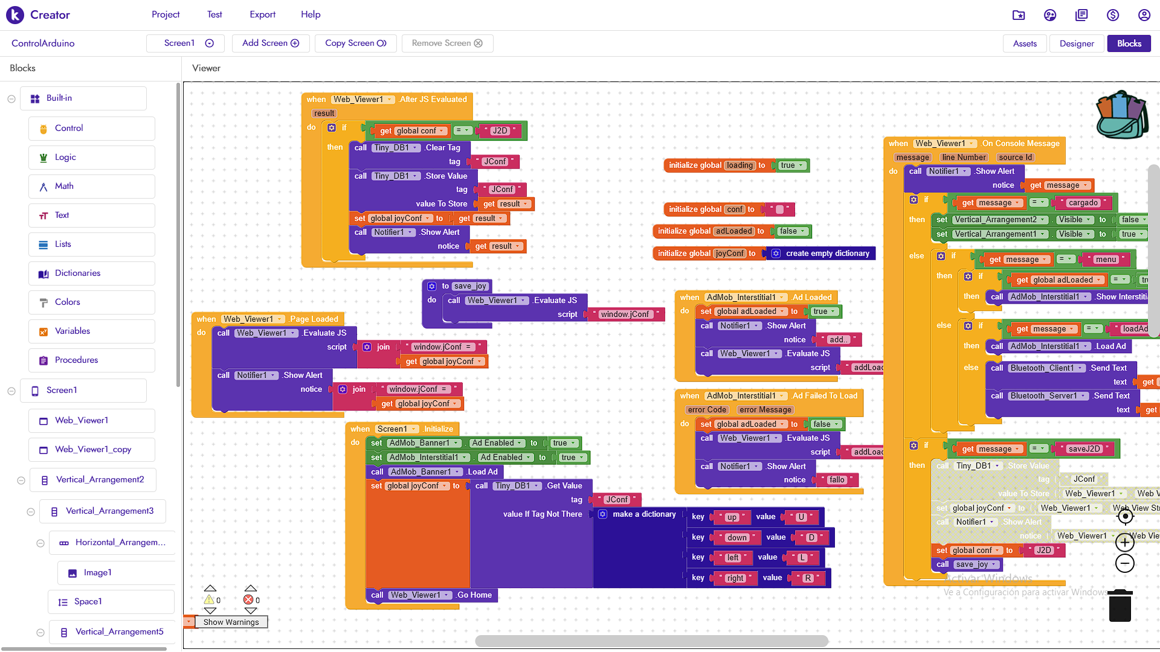
Task: Open the dollar subscription icon
Action: (1113, 15)
